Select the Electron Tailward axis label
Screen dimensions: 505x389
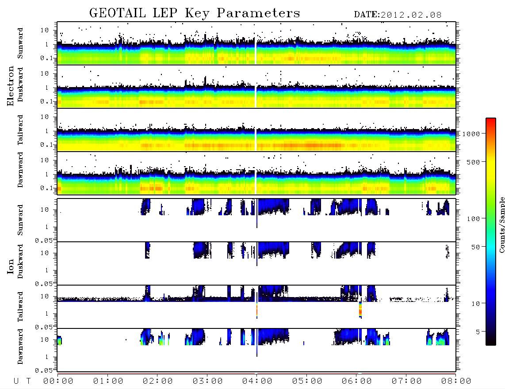click(x=20, y=130)
